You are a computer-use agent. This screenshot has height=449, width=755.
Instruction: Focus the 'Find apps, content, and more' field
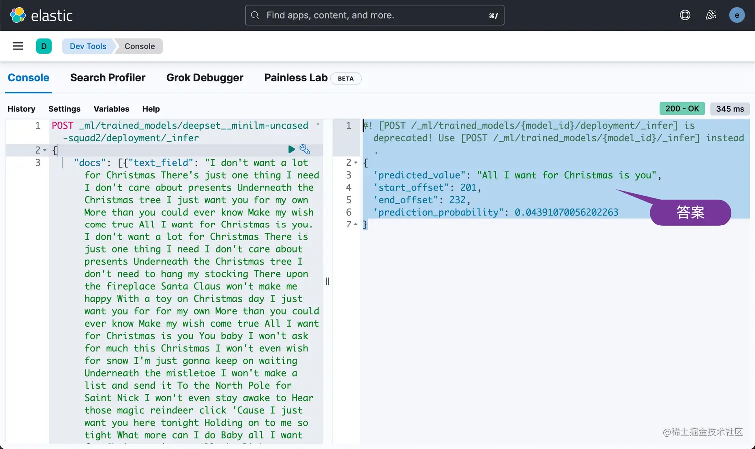click(x=375, y=15)
